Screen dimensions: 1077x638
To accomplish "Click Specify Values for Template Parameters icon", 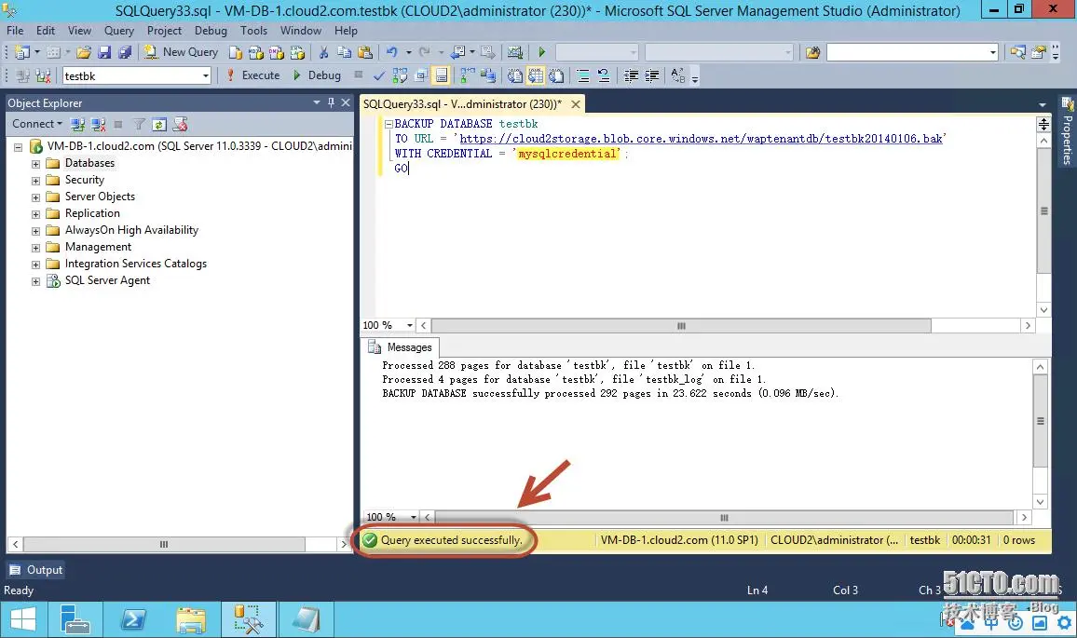I will [x=677, y=75].
